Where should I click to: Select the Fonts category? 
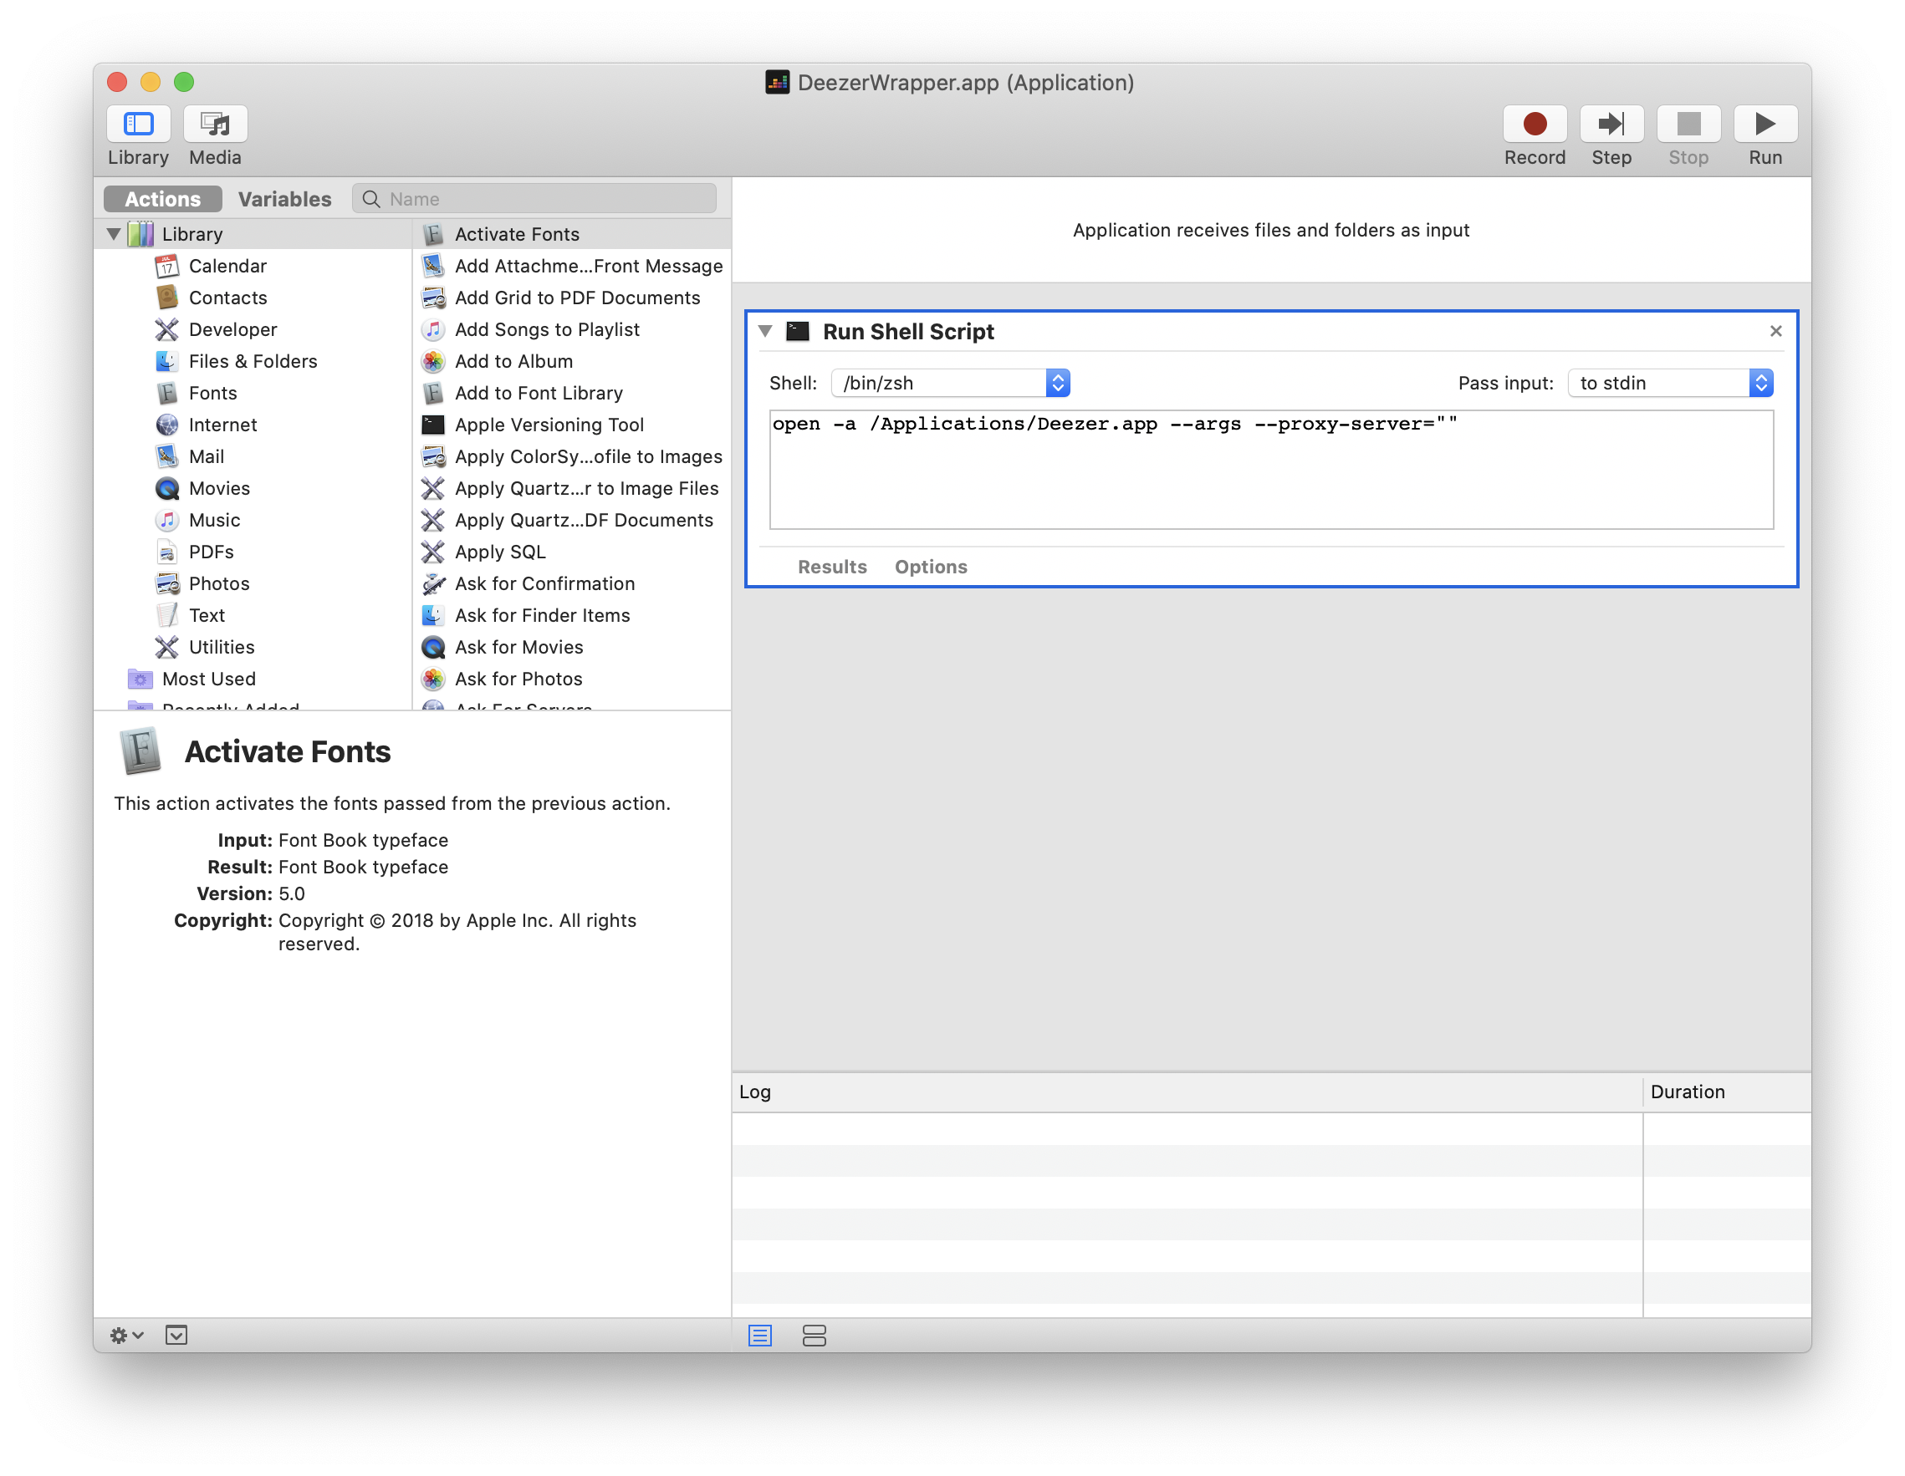pyautogui.click(x=213, y=393)
